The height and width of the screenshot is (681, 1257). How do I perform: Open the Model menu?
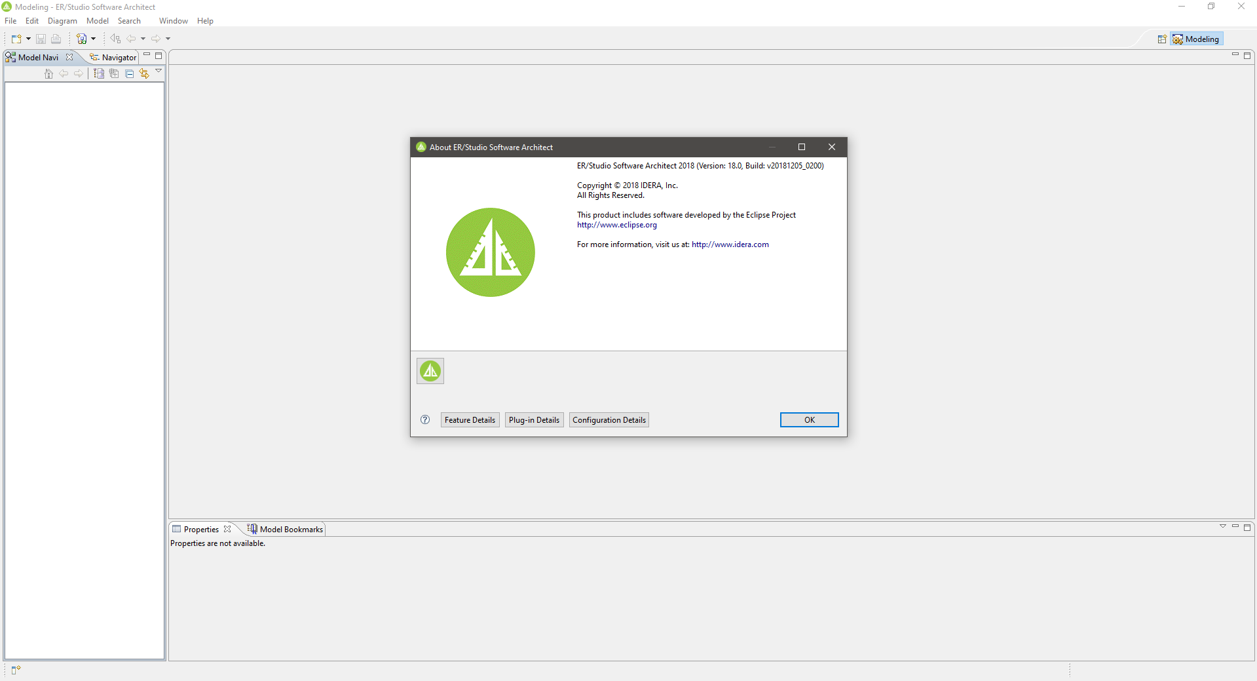pyautogui.click(x=98, y=21)
